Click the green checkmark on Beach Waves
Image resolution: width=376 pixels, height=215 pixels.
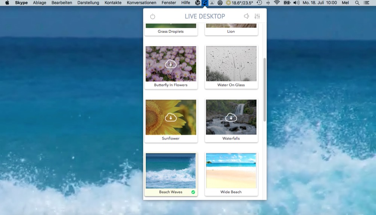[x=193, y=192]
